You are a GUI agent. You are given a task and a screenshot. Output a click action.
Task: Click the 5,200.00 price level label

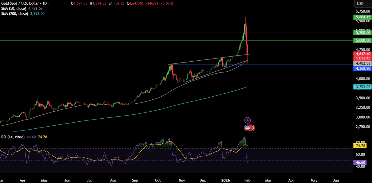point(362,33)
